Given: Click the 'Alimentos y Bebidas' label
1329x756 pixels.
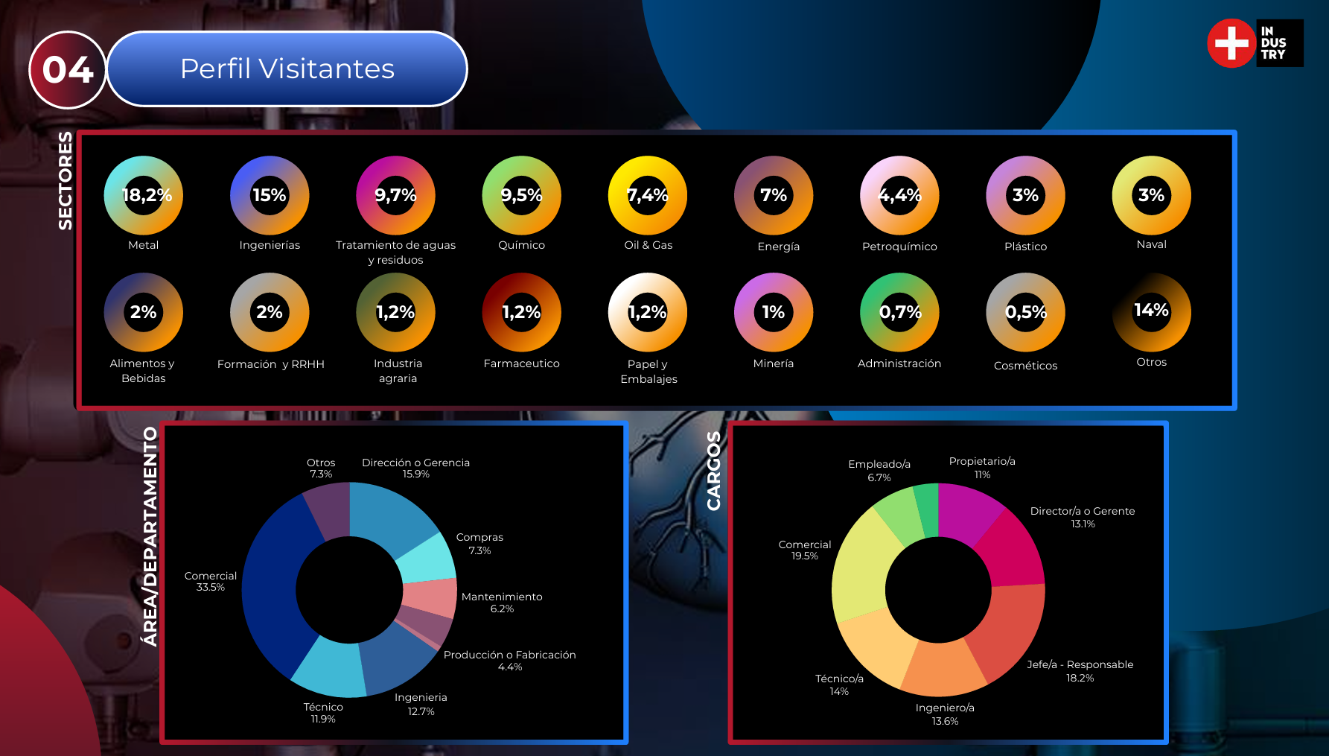Looking at the screenshot, I should click(143, 371).
